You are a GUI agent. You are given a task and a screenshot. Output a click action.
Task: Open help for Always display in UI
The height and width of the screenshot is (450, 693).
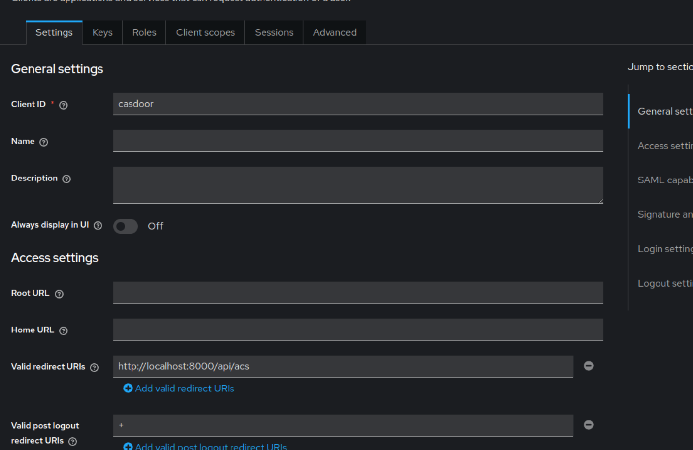click(x=98, y=226)
